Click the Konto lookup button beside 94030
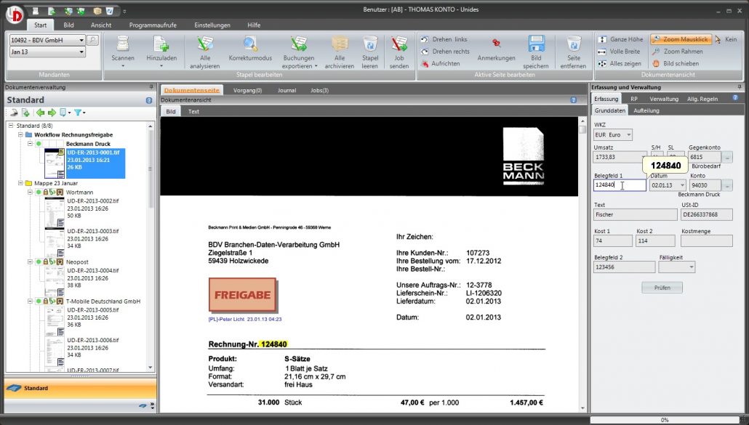Screen dimensions: 749x425 point(727,185)
